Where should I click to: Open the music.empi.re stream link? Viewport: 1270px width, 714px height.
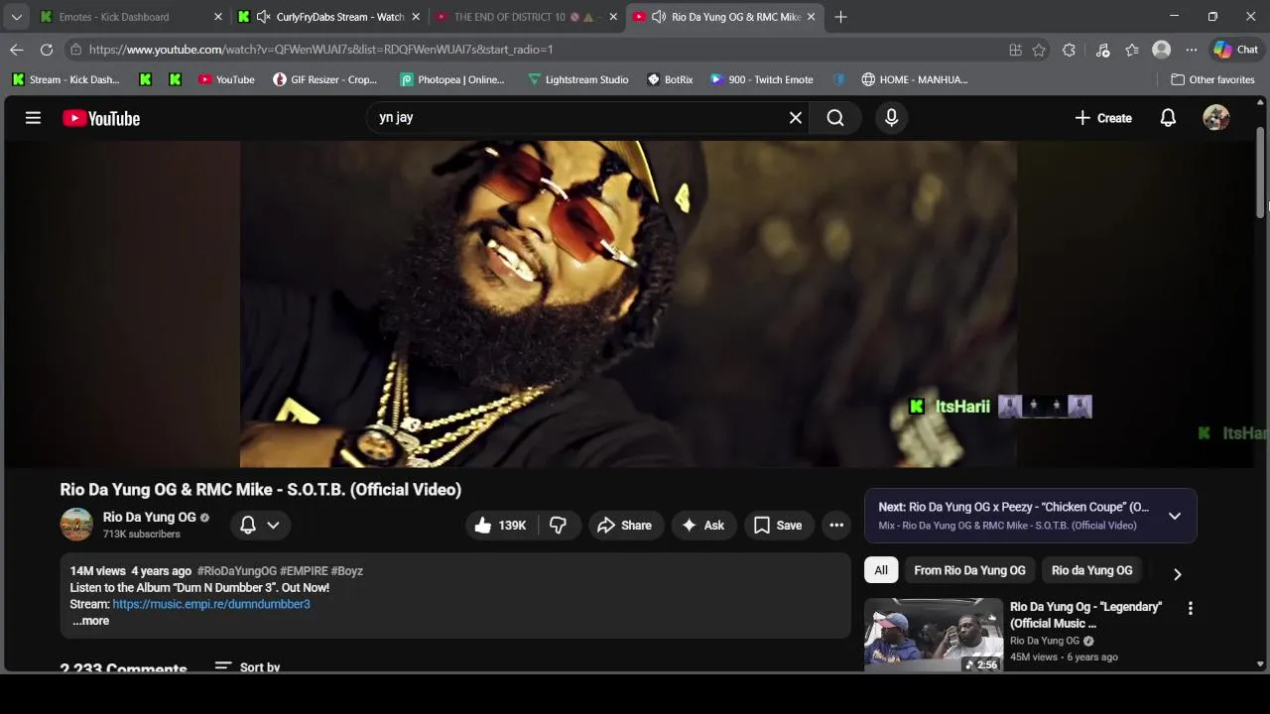click(211, 604)
